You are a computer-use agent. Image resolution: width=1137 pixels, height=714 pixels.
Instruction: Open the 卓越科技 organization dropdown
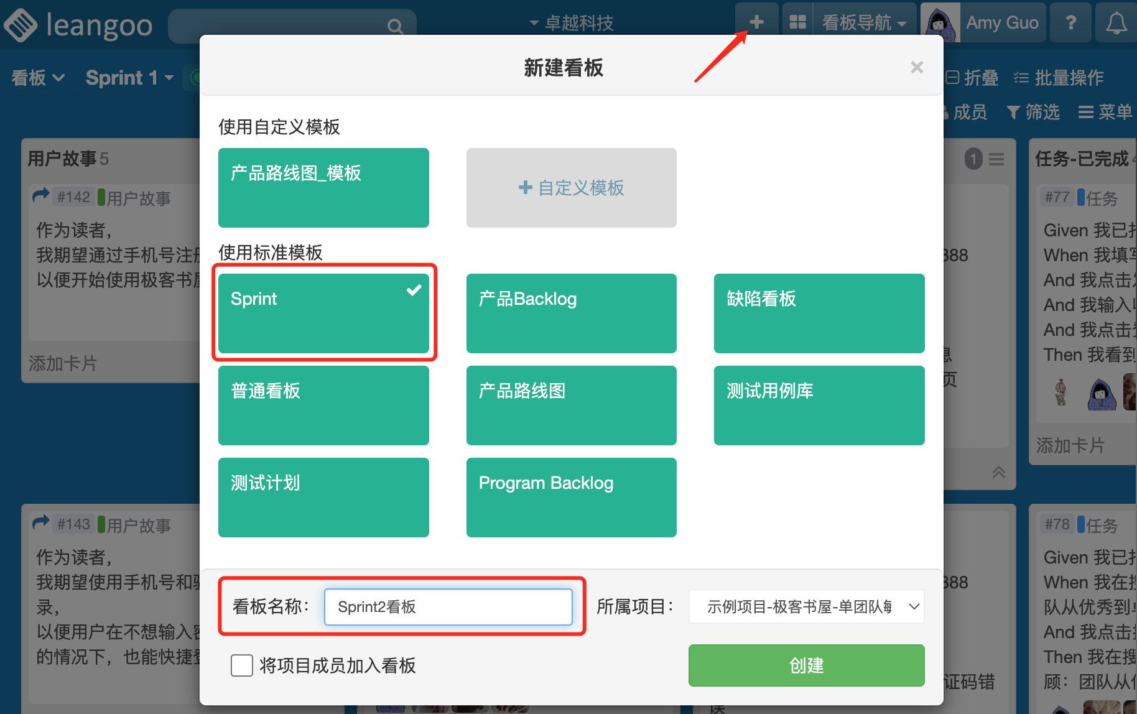point(570,22)
